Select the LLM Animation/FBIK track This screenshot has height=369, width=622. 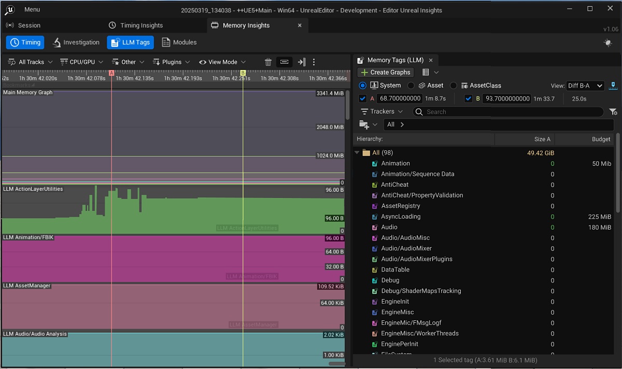[29, 237]
